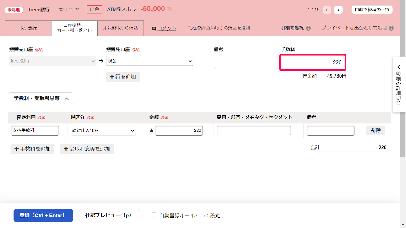
Task: Open the disabled freee銀行 source account dropdown
Action: 53,61
